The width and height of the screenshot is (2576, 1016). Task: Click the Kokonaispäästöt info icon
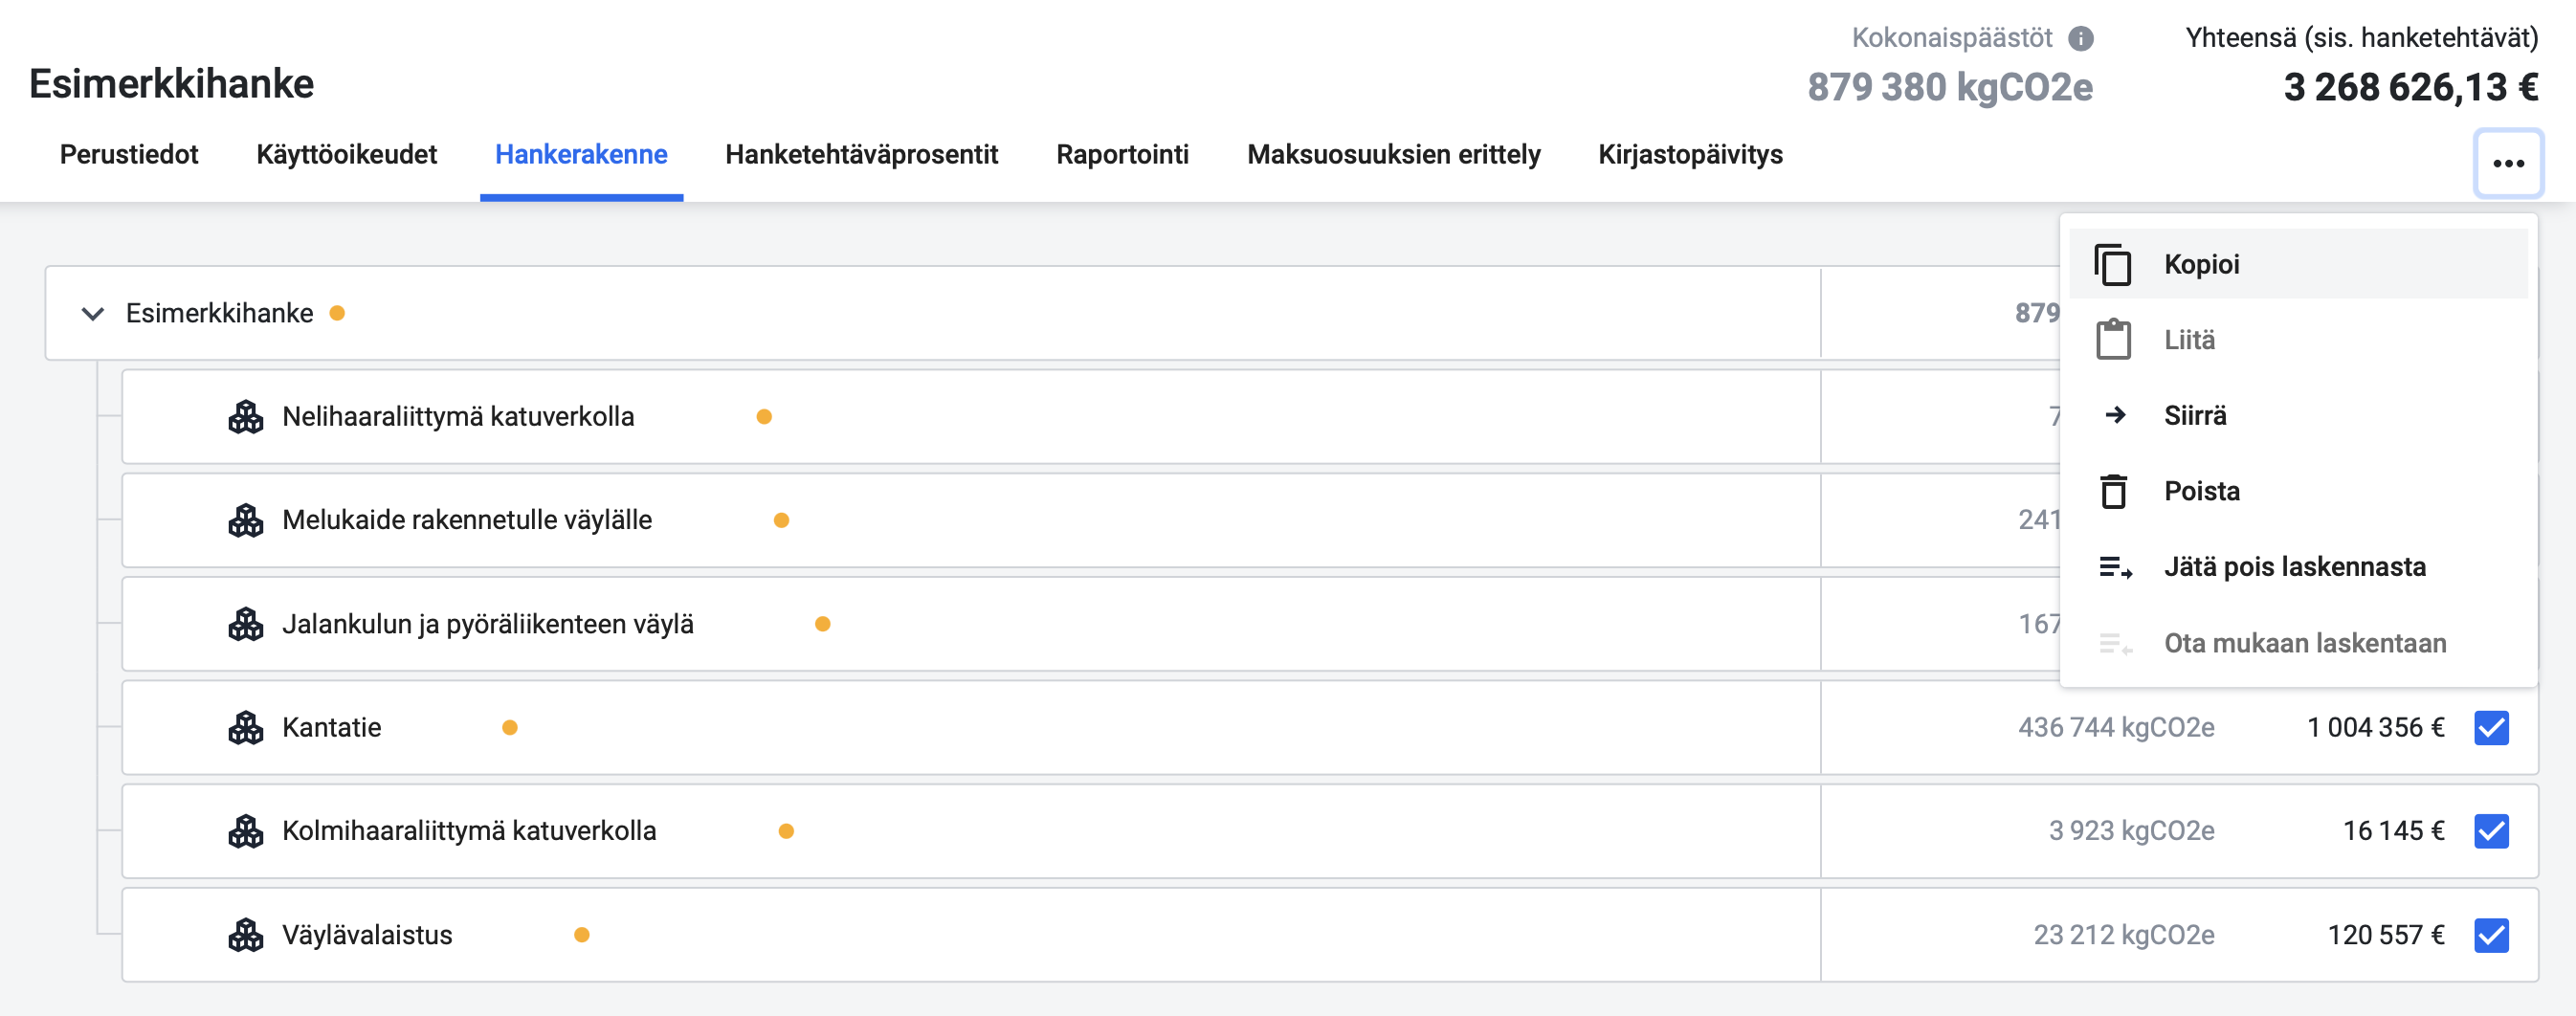point(2081,38)
